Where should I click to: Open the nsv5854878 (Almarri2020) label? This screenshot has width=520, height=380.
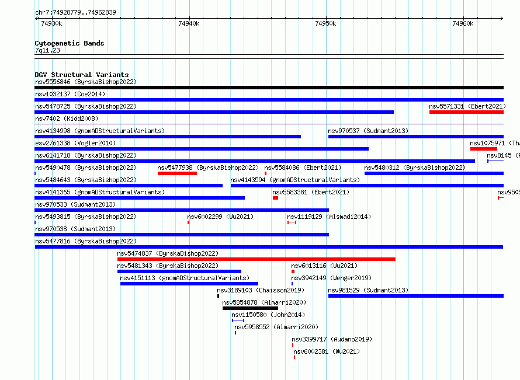tap(264, 302)
